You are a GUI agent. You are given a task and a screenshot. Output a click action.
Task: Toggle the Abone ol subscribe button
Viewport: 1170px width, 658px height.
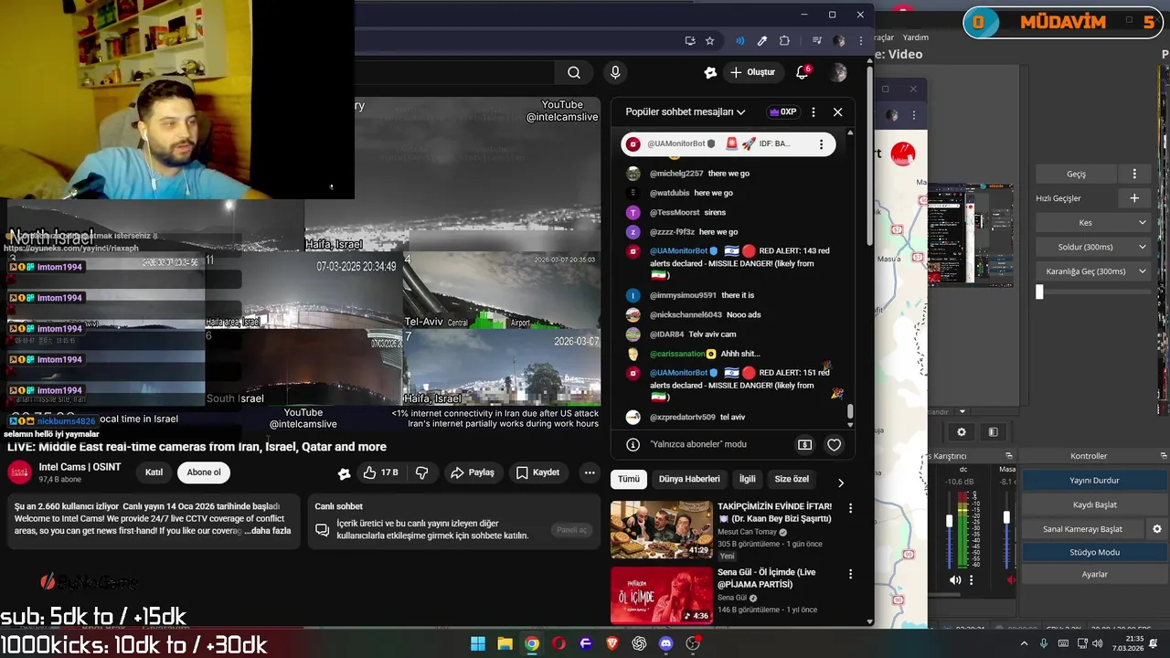pos(204,472)
